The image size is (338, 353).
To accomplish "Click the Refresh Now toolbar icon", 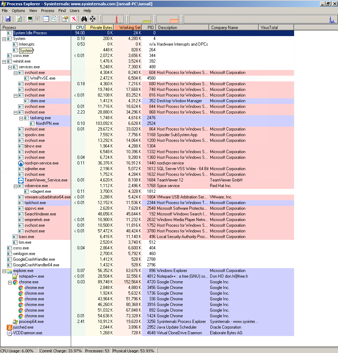I will [x=19, y=19].
